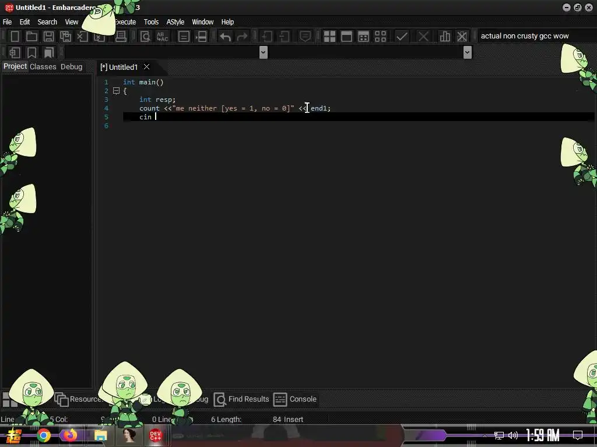Image resolution: width=597 pixels, height=447 pixels.
Task: Open Firefox from the taskbar
Action: click(x=70, y=435)
